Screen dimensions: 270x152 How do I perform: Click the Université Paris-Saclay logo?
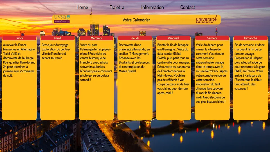click(206, 19)
